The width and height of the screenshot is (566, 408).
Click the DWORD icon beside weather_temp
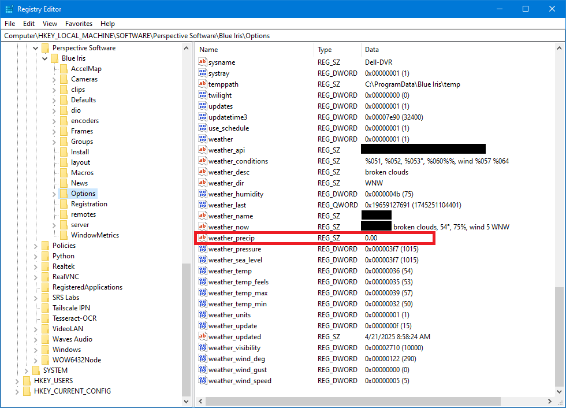pos(202,271)
